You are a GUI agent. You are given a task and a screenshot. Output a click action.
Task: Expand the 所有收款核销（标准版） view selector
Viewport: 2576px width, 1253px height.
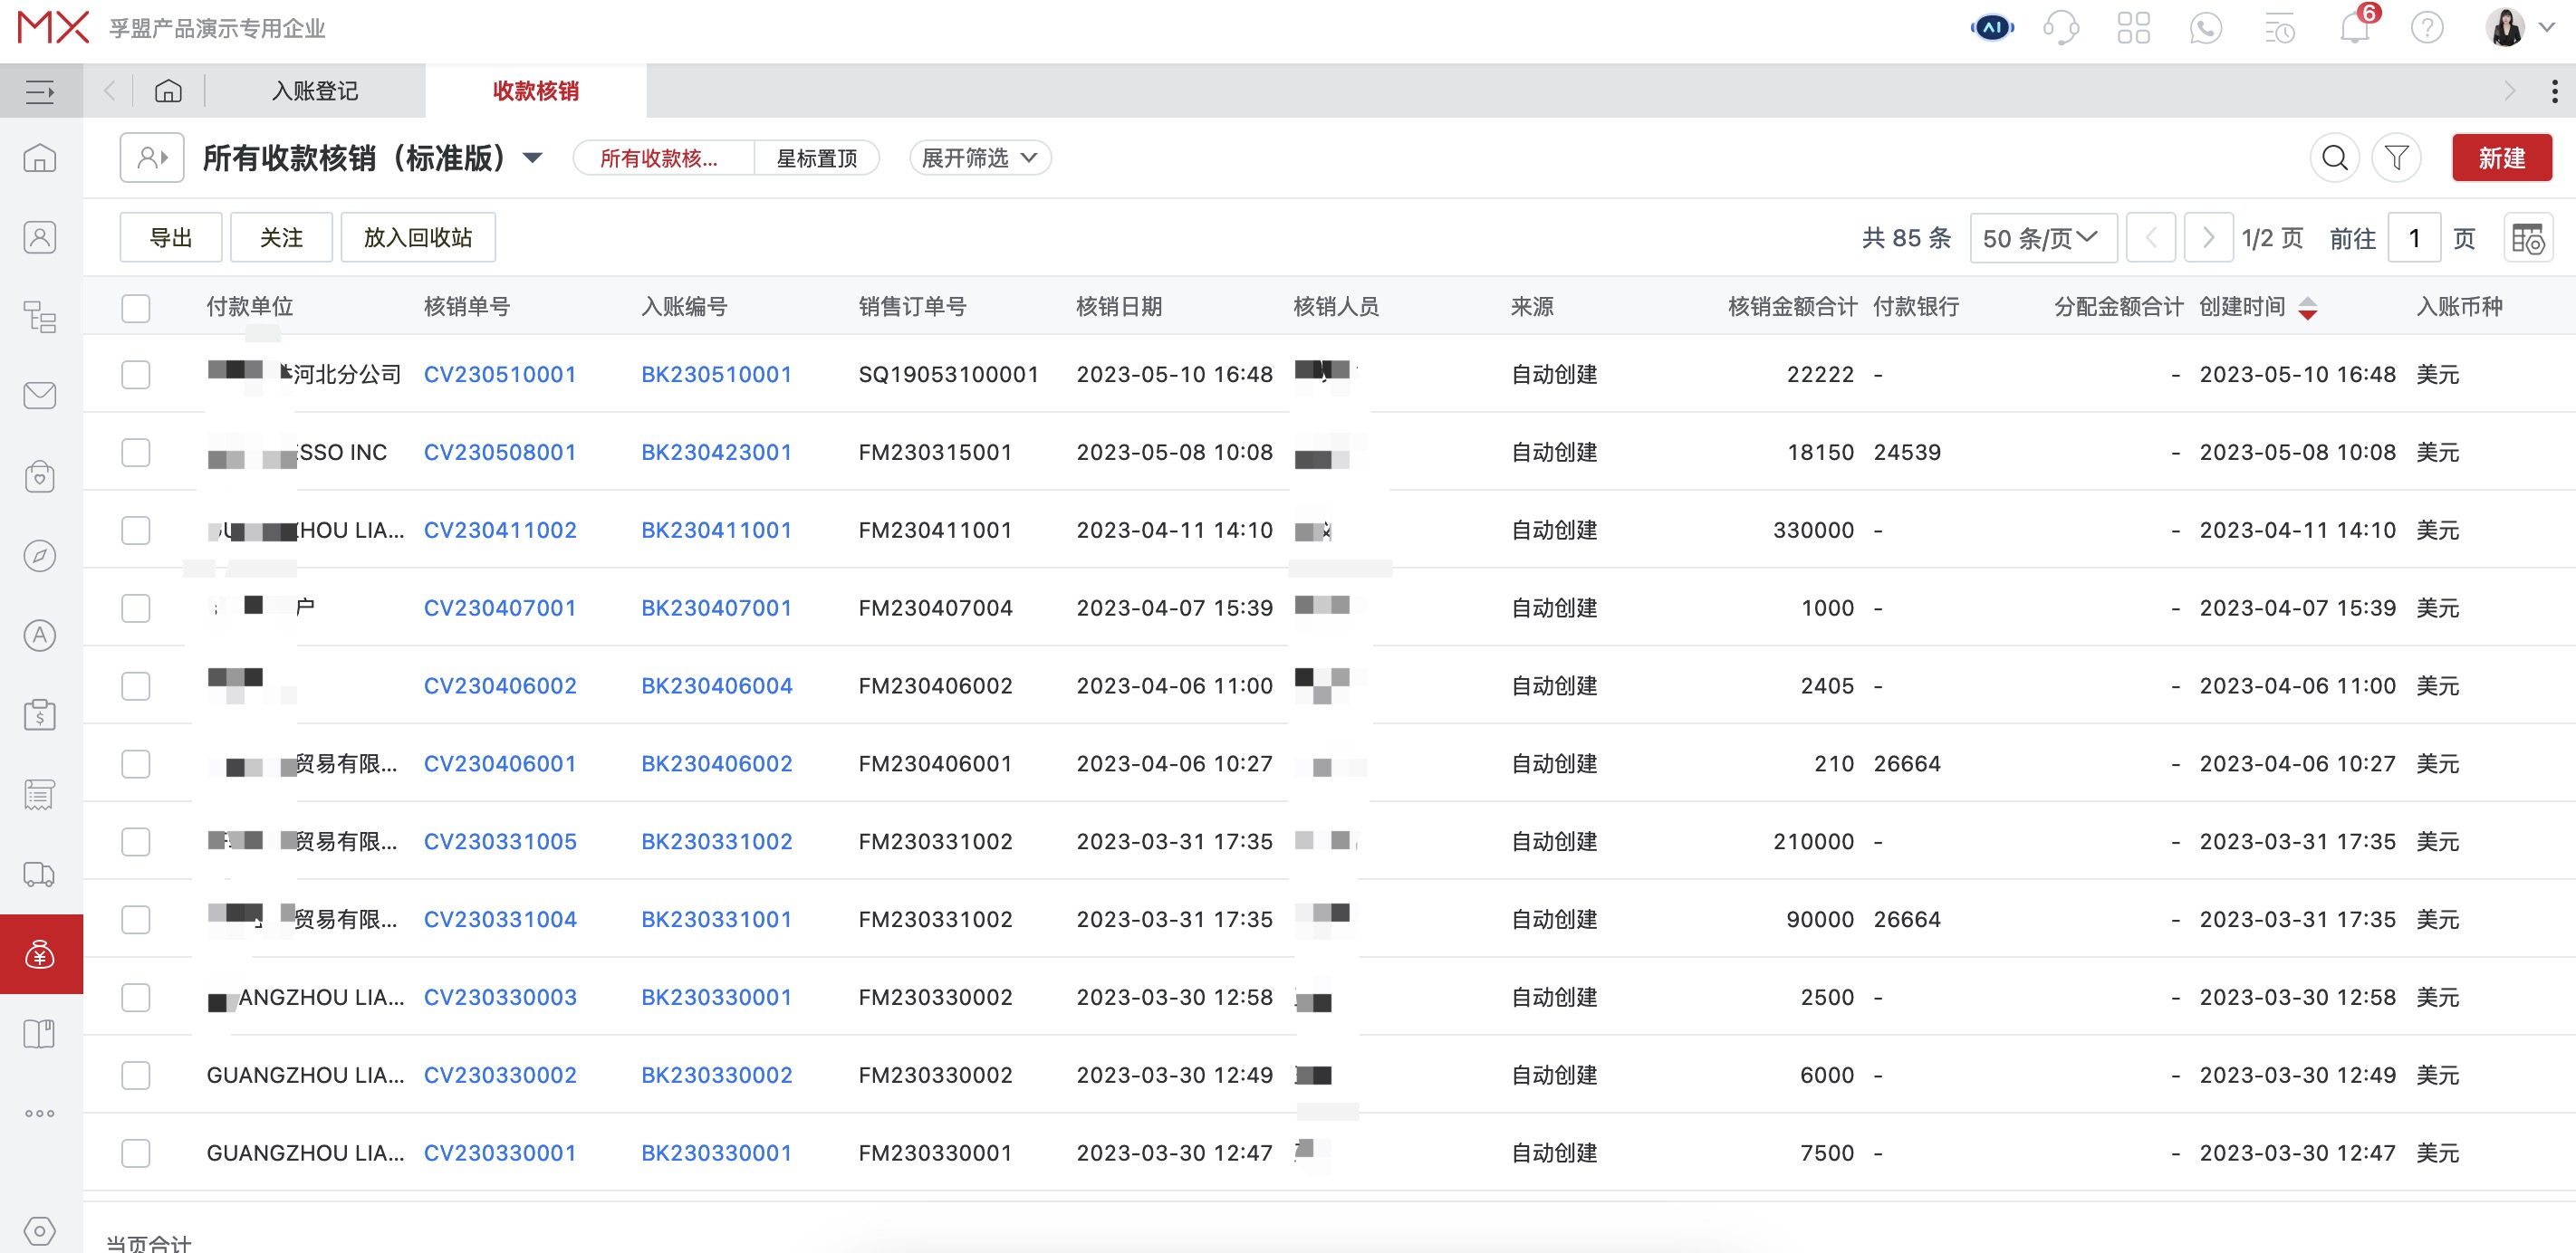point(533,158)
